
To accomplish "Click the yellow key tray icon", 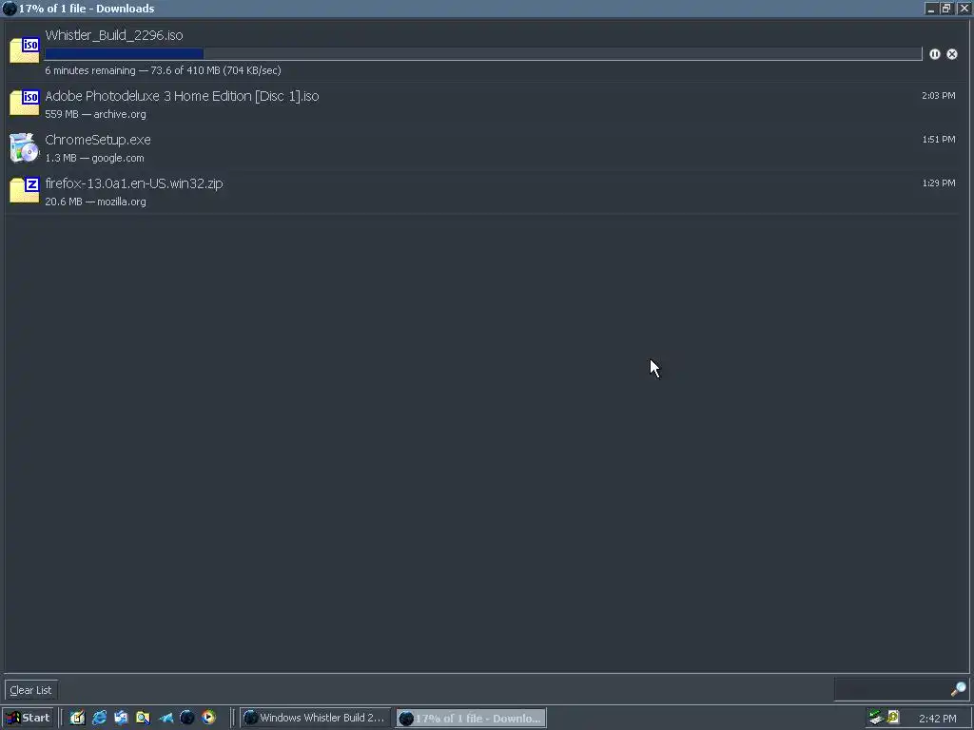I will point(893,718).
